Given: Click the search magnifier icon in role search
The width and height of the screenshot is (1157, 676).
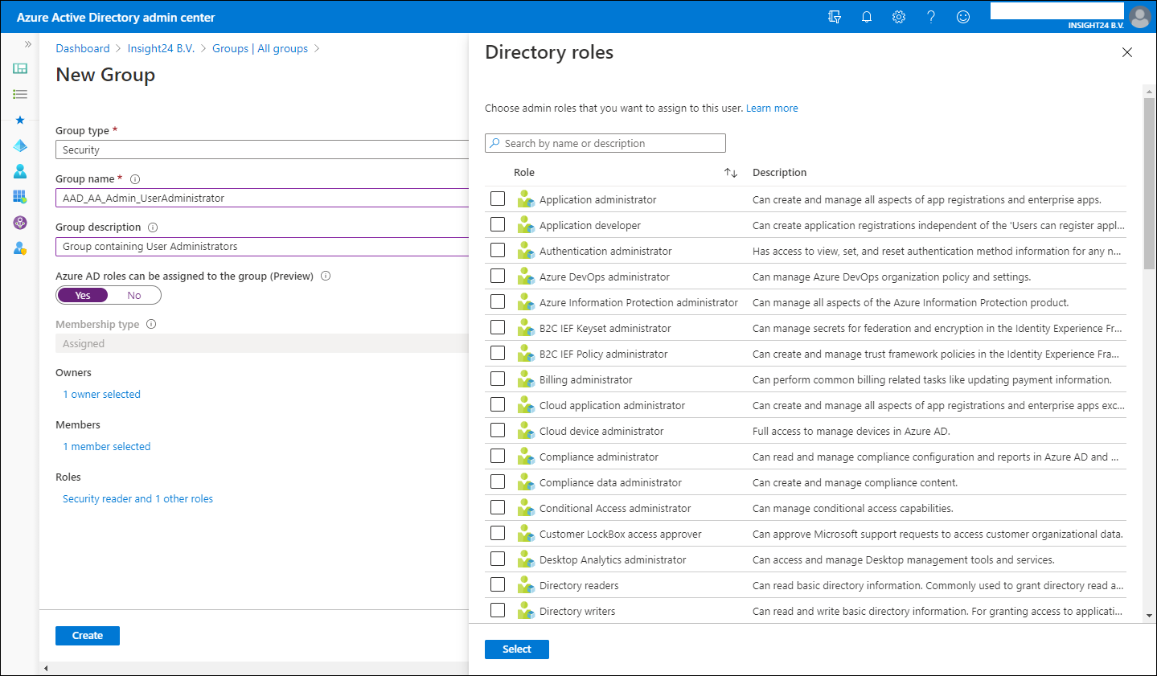Looking at the screenshot, I should [x=494, y=143].
